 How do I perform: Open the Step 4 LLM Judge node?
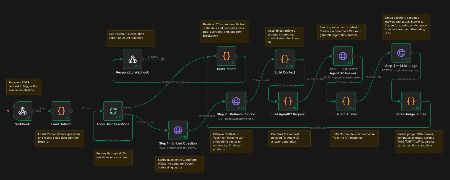pos(401,53)
